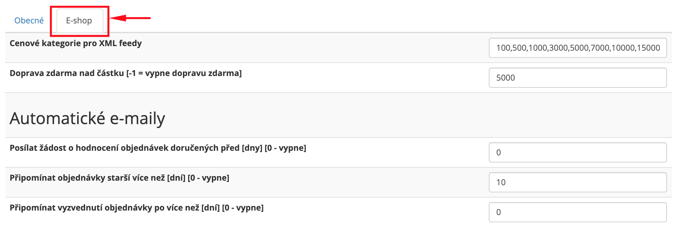Viewport: 678px width, 232px height.
Task: Click the "[dní]" unit in pickup reminder label
Action: pyautogui.click(x=211, y=208)
